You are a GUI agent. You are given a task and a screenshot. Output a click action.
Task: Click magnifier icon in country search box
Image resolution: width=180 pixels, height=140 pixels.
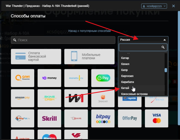pyautogui.click(x=163, y=47)
